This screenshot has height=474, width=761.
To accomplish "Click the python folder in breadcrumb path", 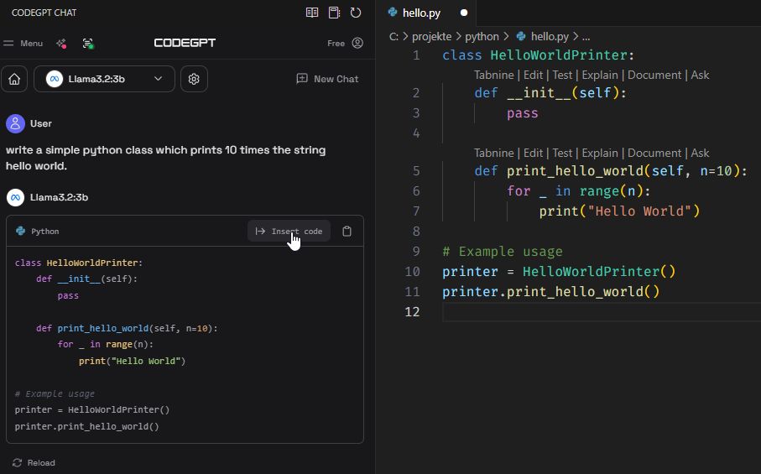I will click(x=482, y=36).
